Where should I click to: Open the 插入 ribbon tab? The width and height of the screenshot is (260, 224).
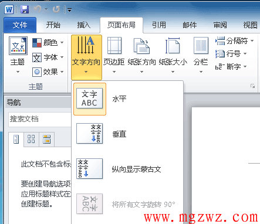(84, 25)
